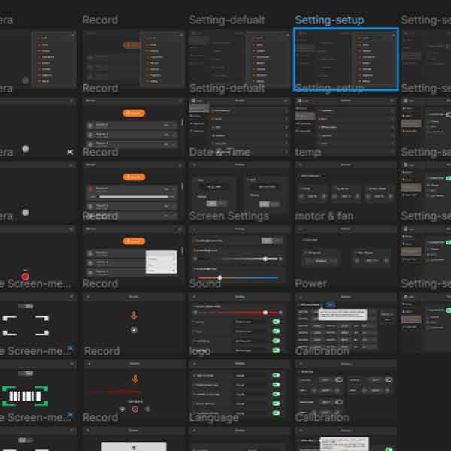This screenshot has height=451, width=451.
Task: Open the selected Setting-setup frame thumbnail
Action: [x=346, y=59]
